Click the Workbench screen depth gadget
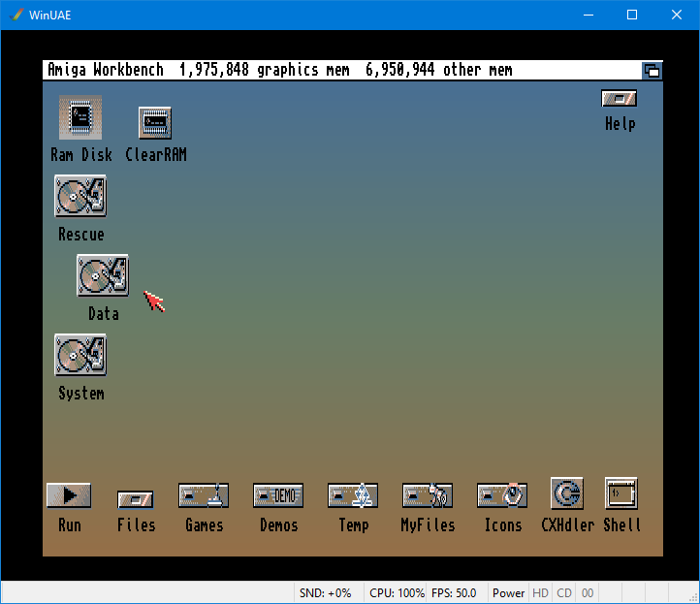 click(652, 70)
